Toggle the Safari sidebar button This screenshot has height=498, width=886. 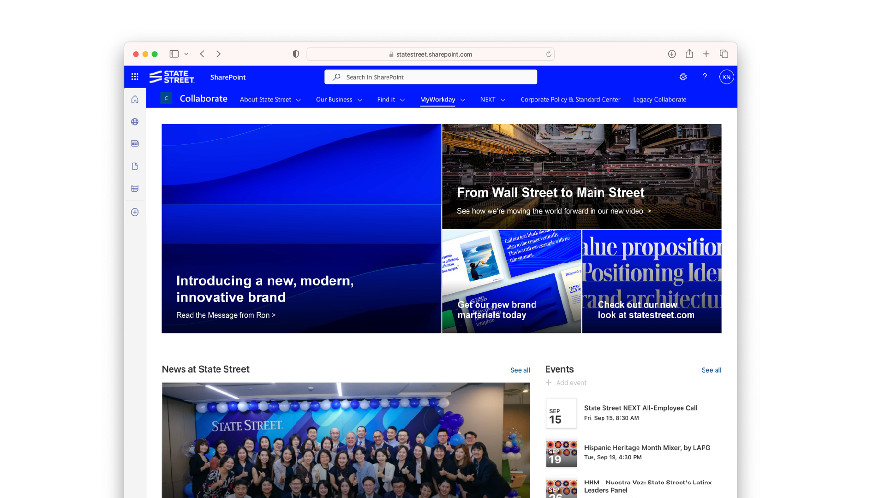coord(174,54)
